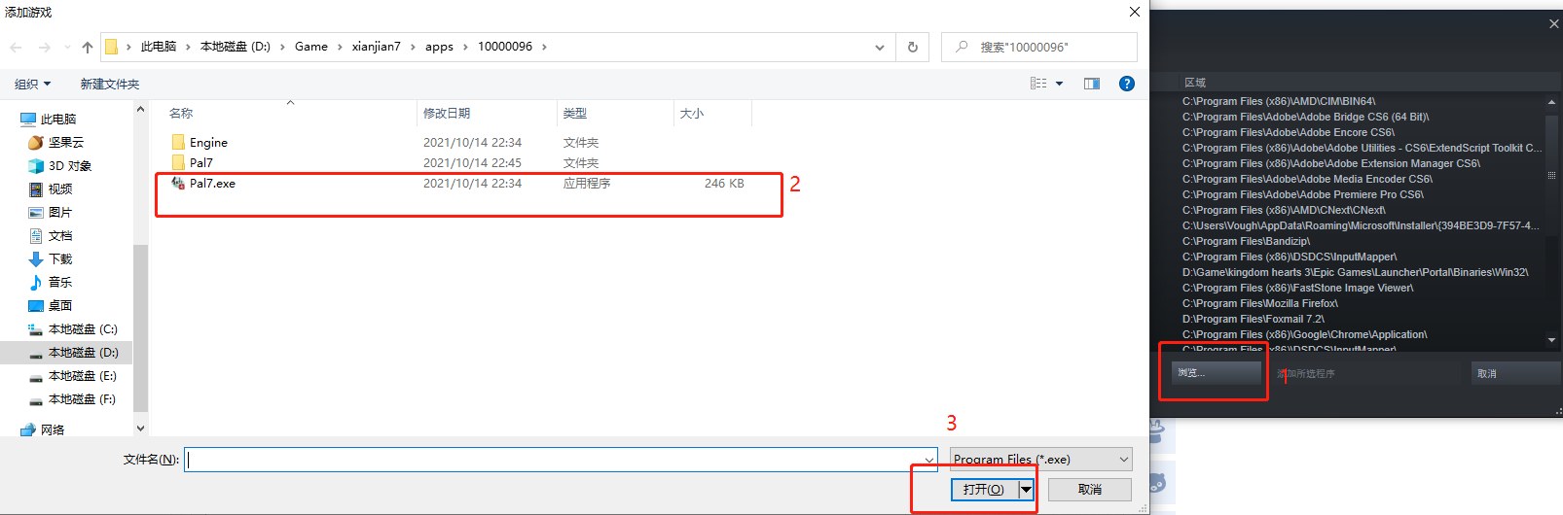Viewport: 1563px width, 515px height.
Task: Click the dropdown arrow beside 打开 button
Action: point(1026,489)
